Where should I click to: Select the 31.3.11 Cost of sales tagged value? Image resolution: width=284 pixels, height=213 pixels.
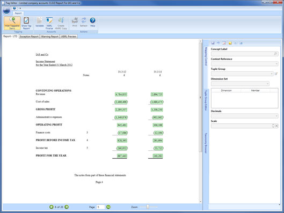pyautogui.click(x=157, y=102)
